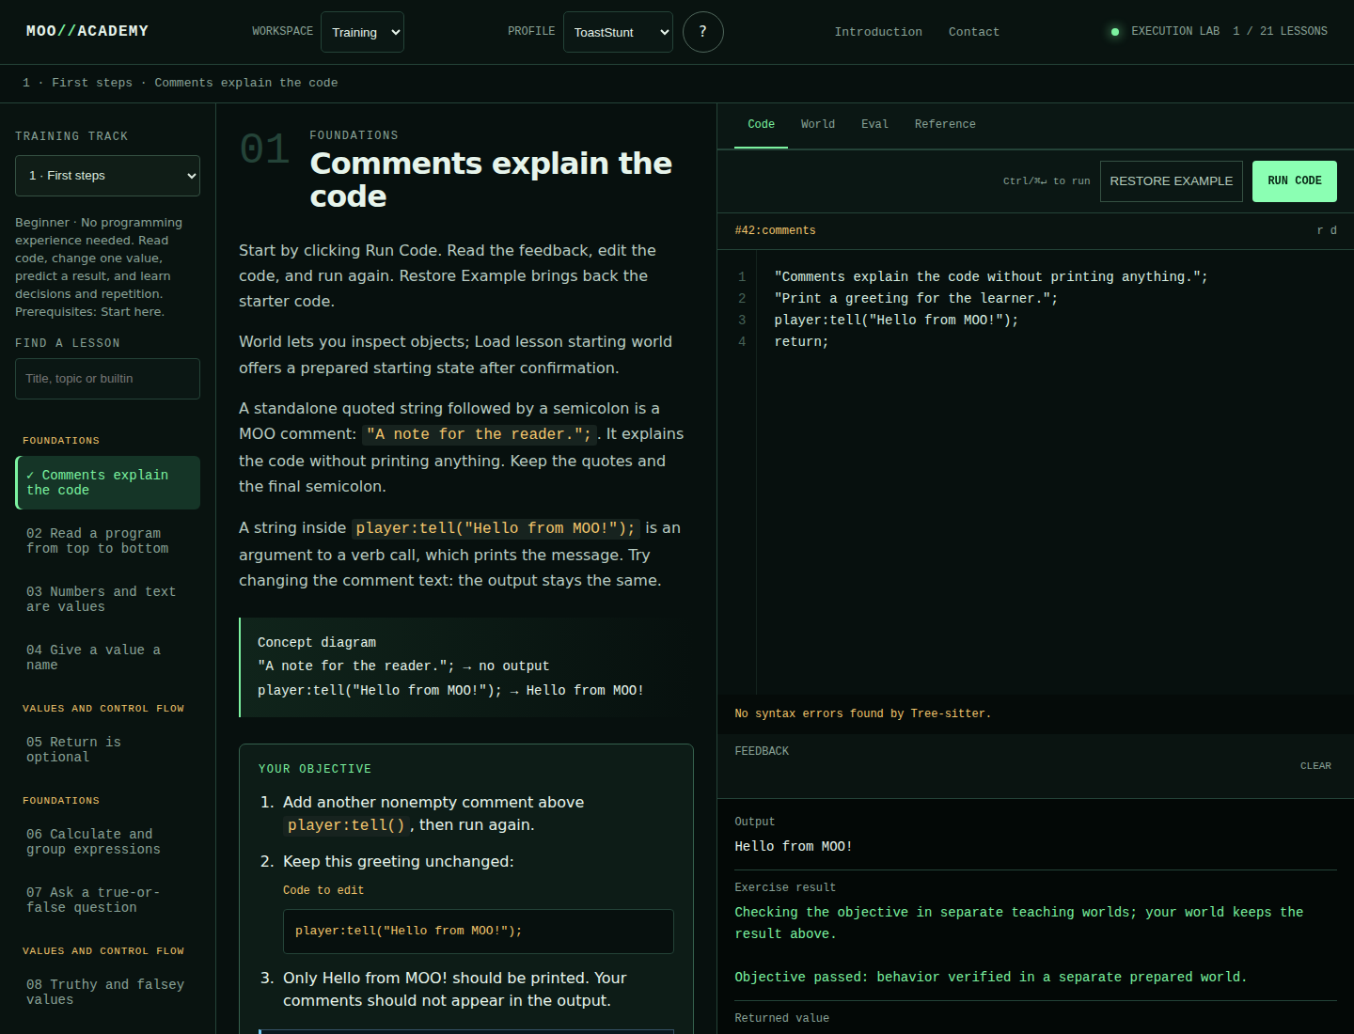Screen dimensions: 1354x1034
Task: Click 'First steps' in the breadcrumb
Action: pyautogui.click(x=92, y=83)
